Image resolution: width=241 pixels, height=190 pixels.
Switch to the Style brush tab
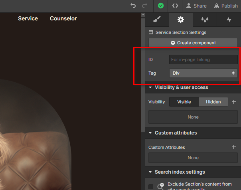157,20
